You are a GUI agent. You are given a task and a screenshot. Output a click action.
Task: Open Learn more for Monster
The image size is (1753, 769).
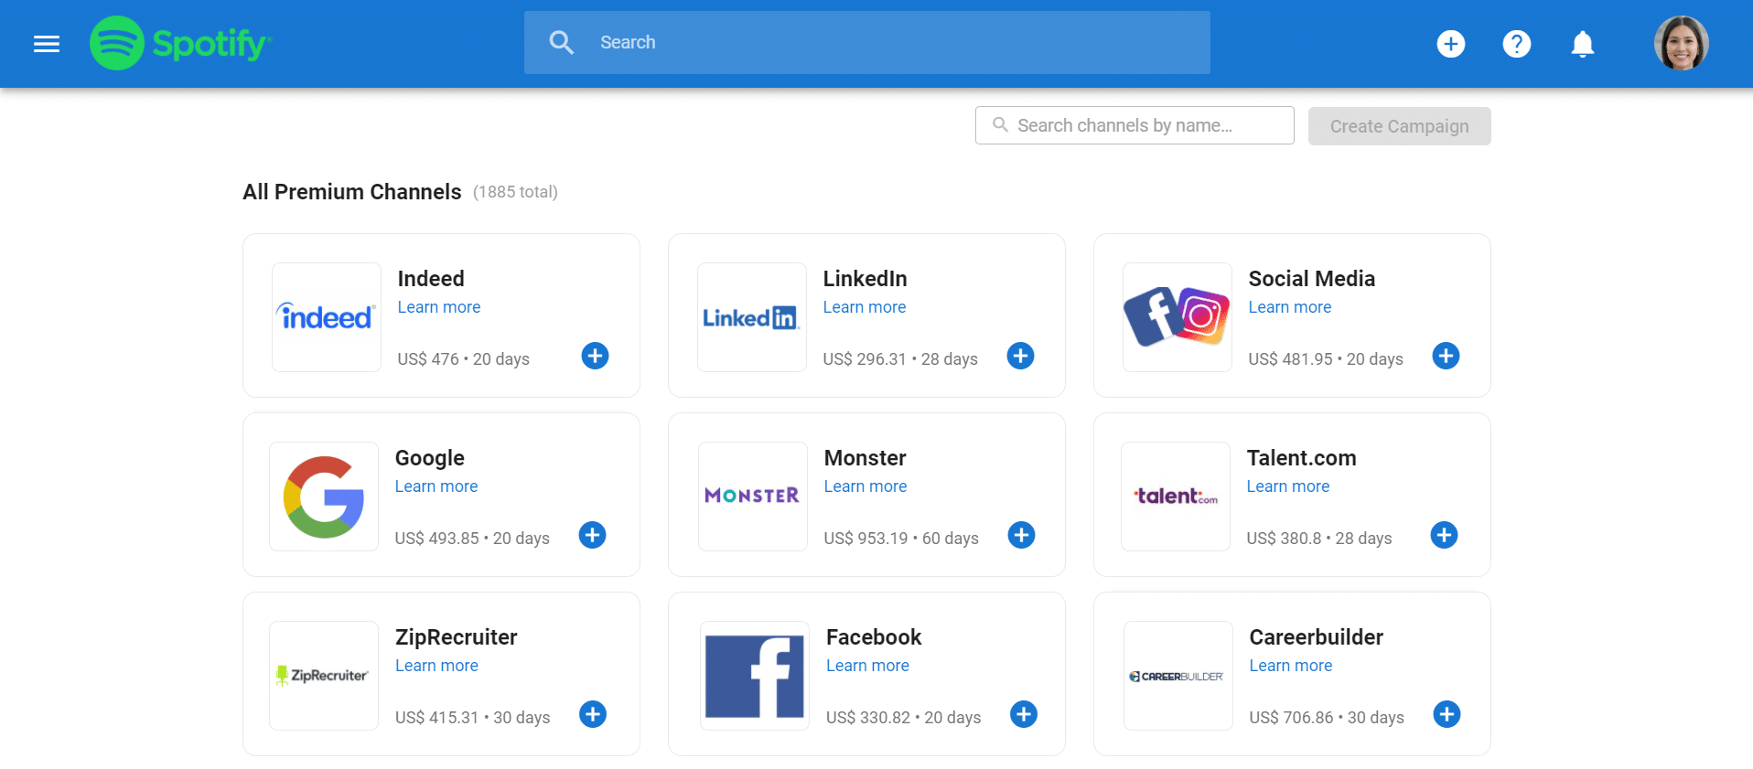click(x=866, y=486)
